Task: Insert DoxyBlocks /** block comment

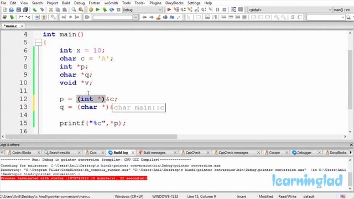Action: (x=21, y=17)
